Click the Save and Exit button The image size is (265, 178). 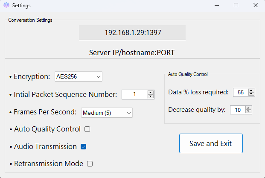click(x=211, y=143)
